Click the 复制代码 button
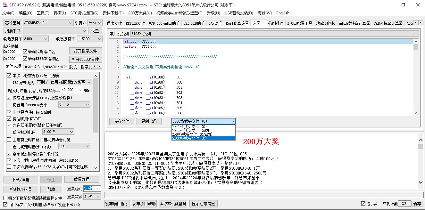This screenshot has height=210, width=425. pyautogui.click(x=149, y=121)
